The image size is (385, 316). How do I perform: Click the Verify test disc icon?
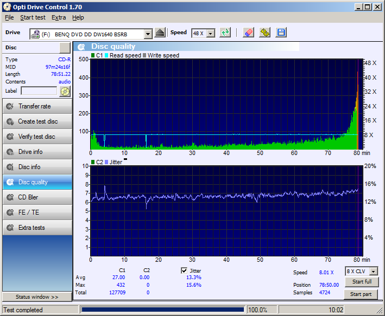[x=10, y=137]
